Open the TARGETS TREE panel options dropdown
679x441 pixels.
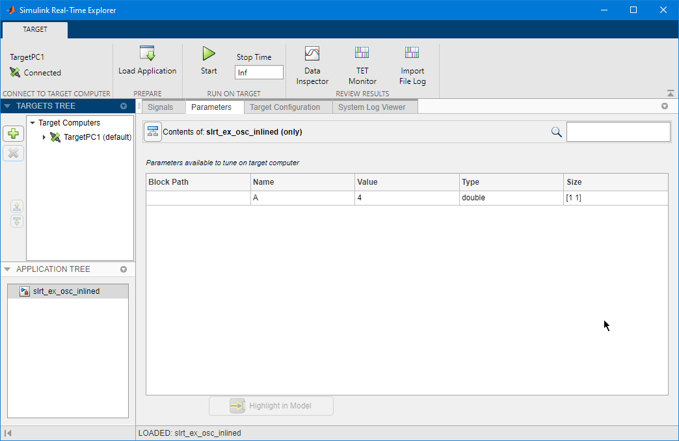click(124, 106)
